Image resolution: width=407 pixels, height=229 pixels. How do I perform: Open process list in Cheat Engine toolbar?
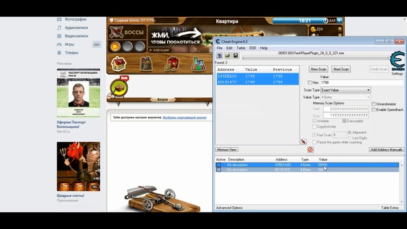219,55
